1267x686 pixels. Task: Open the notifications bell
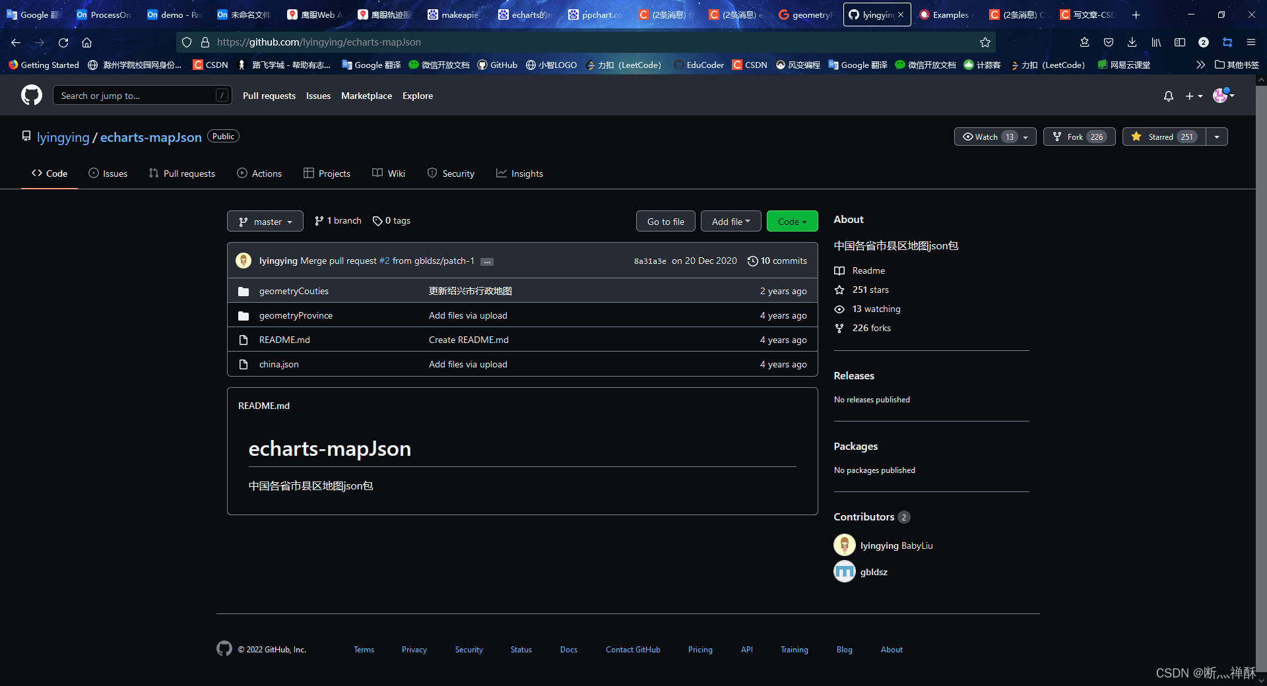point(1168,96)
